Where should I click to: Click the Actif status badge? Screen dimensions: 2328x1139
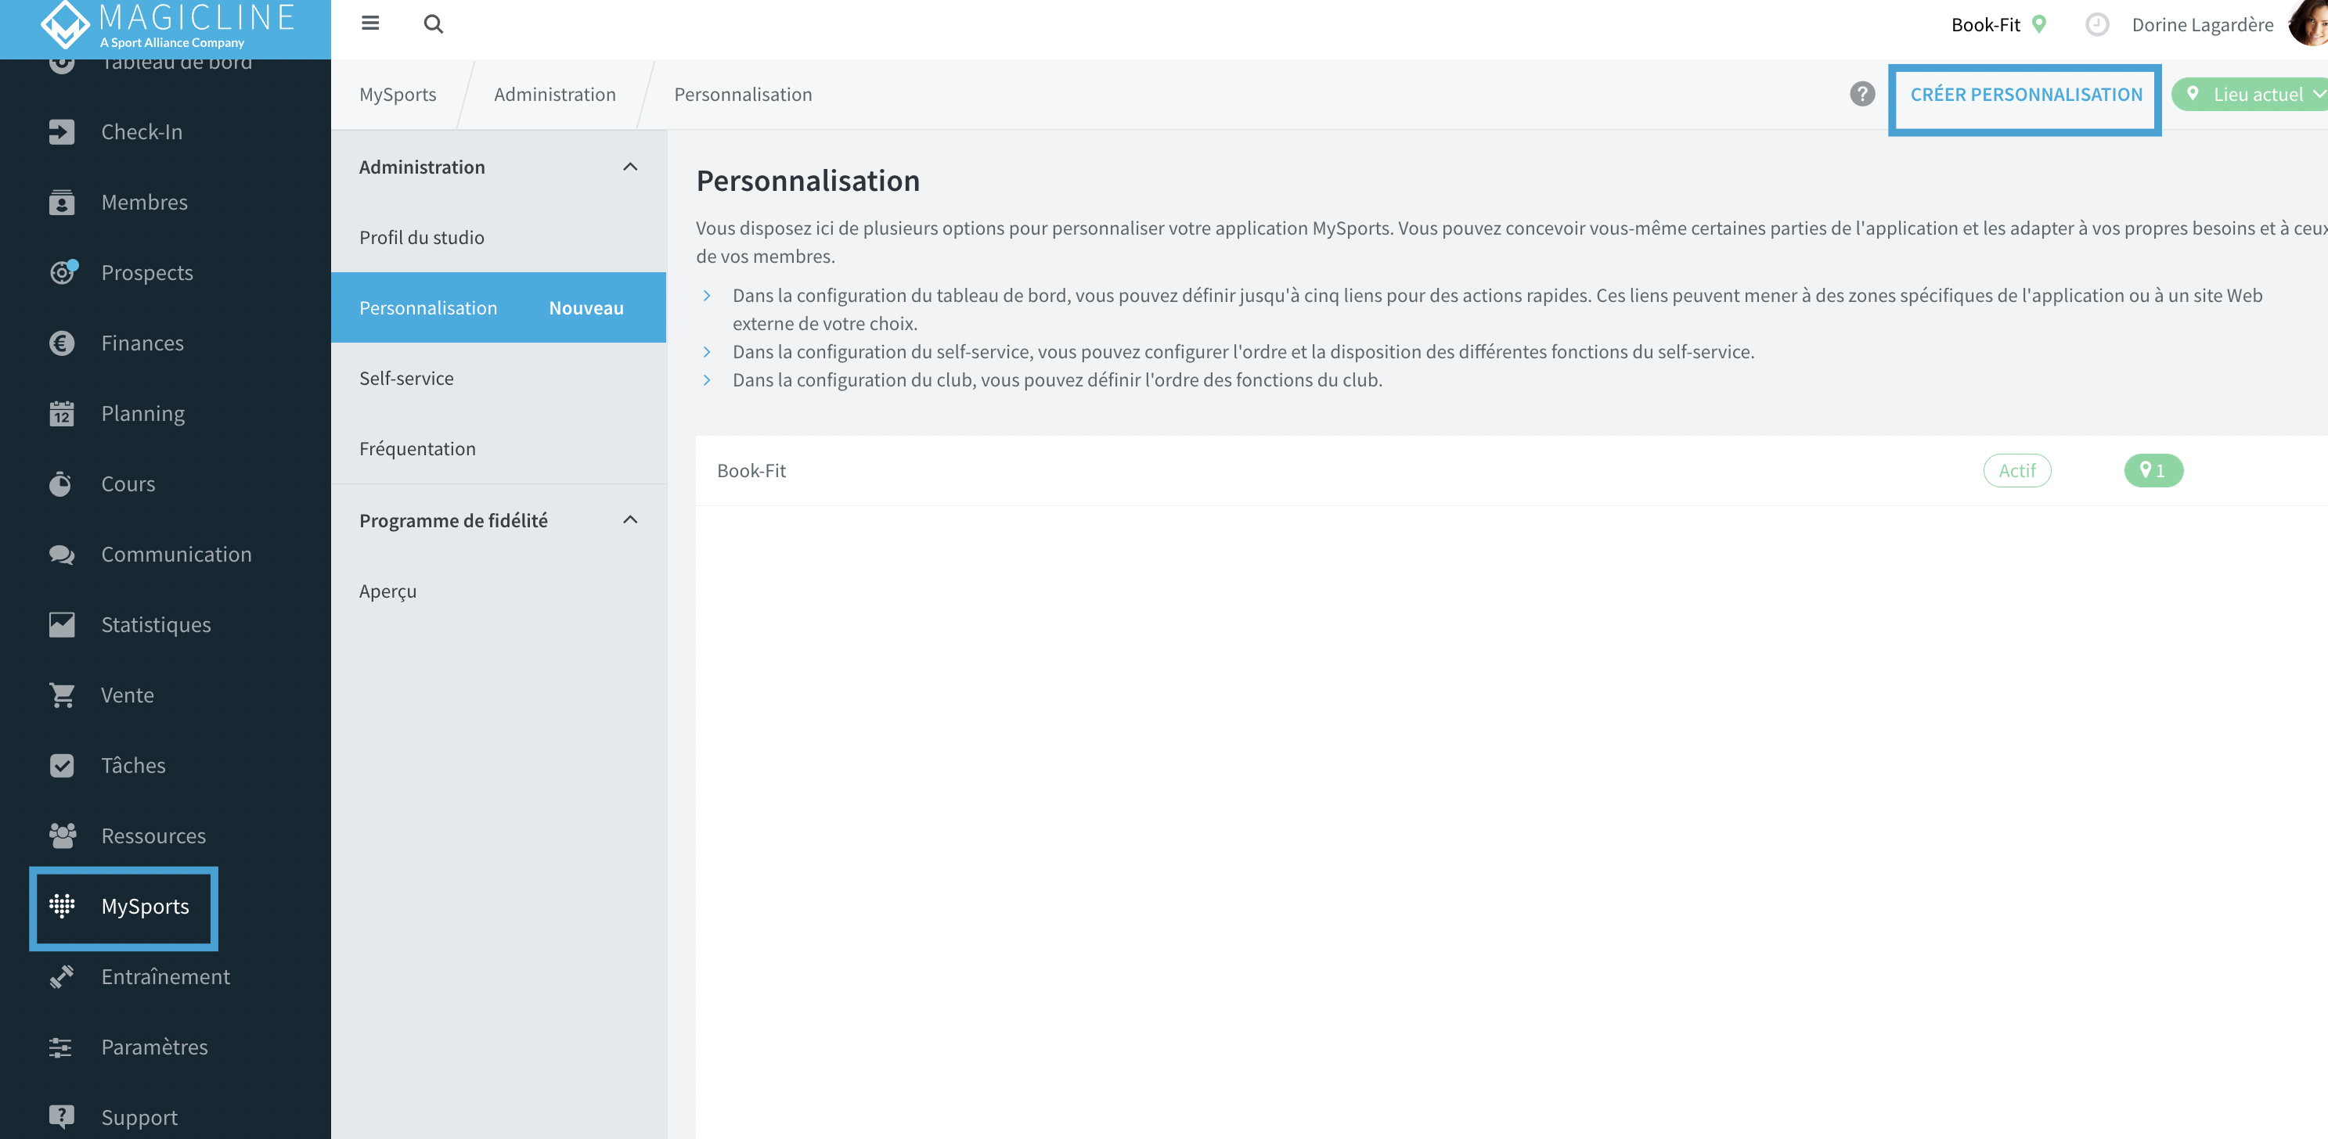[x=2016, y=471]
